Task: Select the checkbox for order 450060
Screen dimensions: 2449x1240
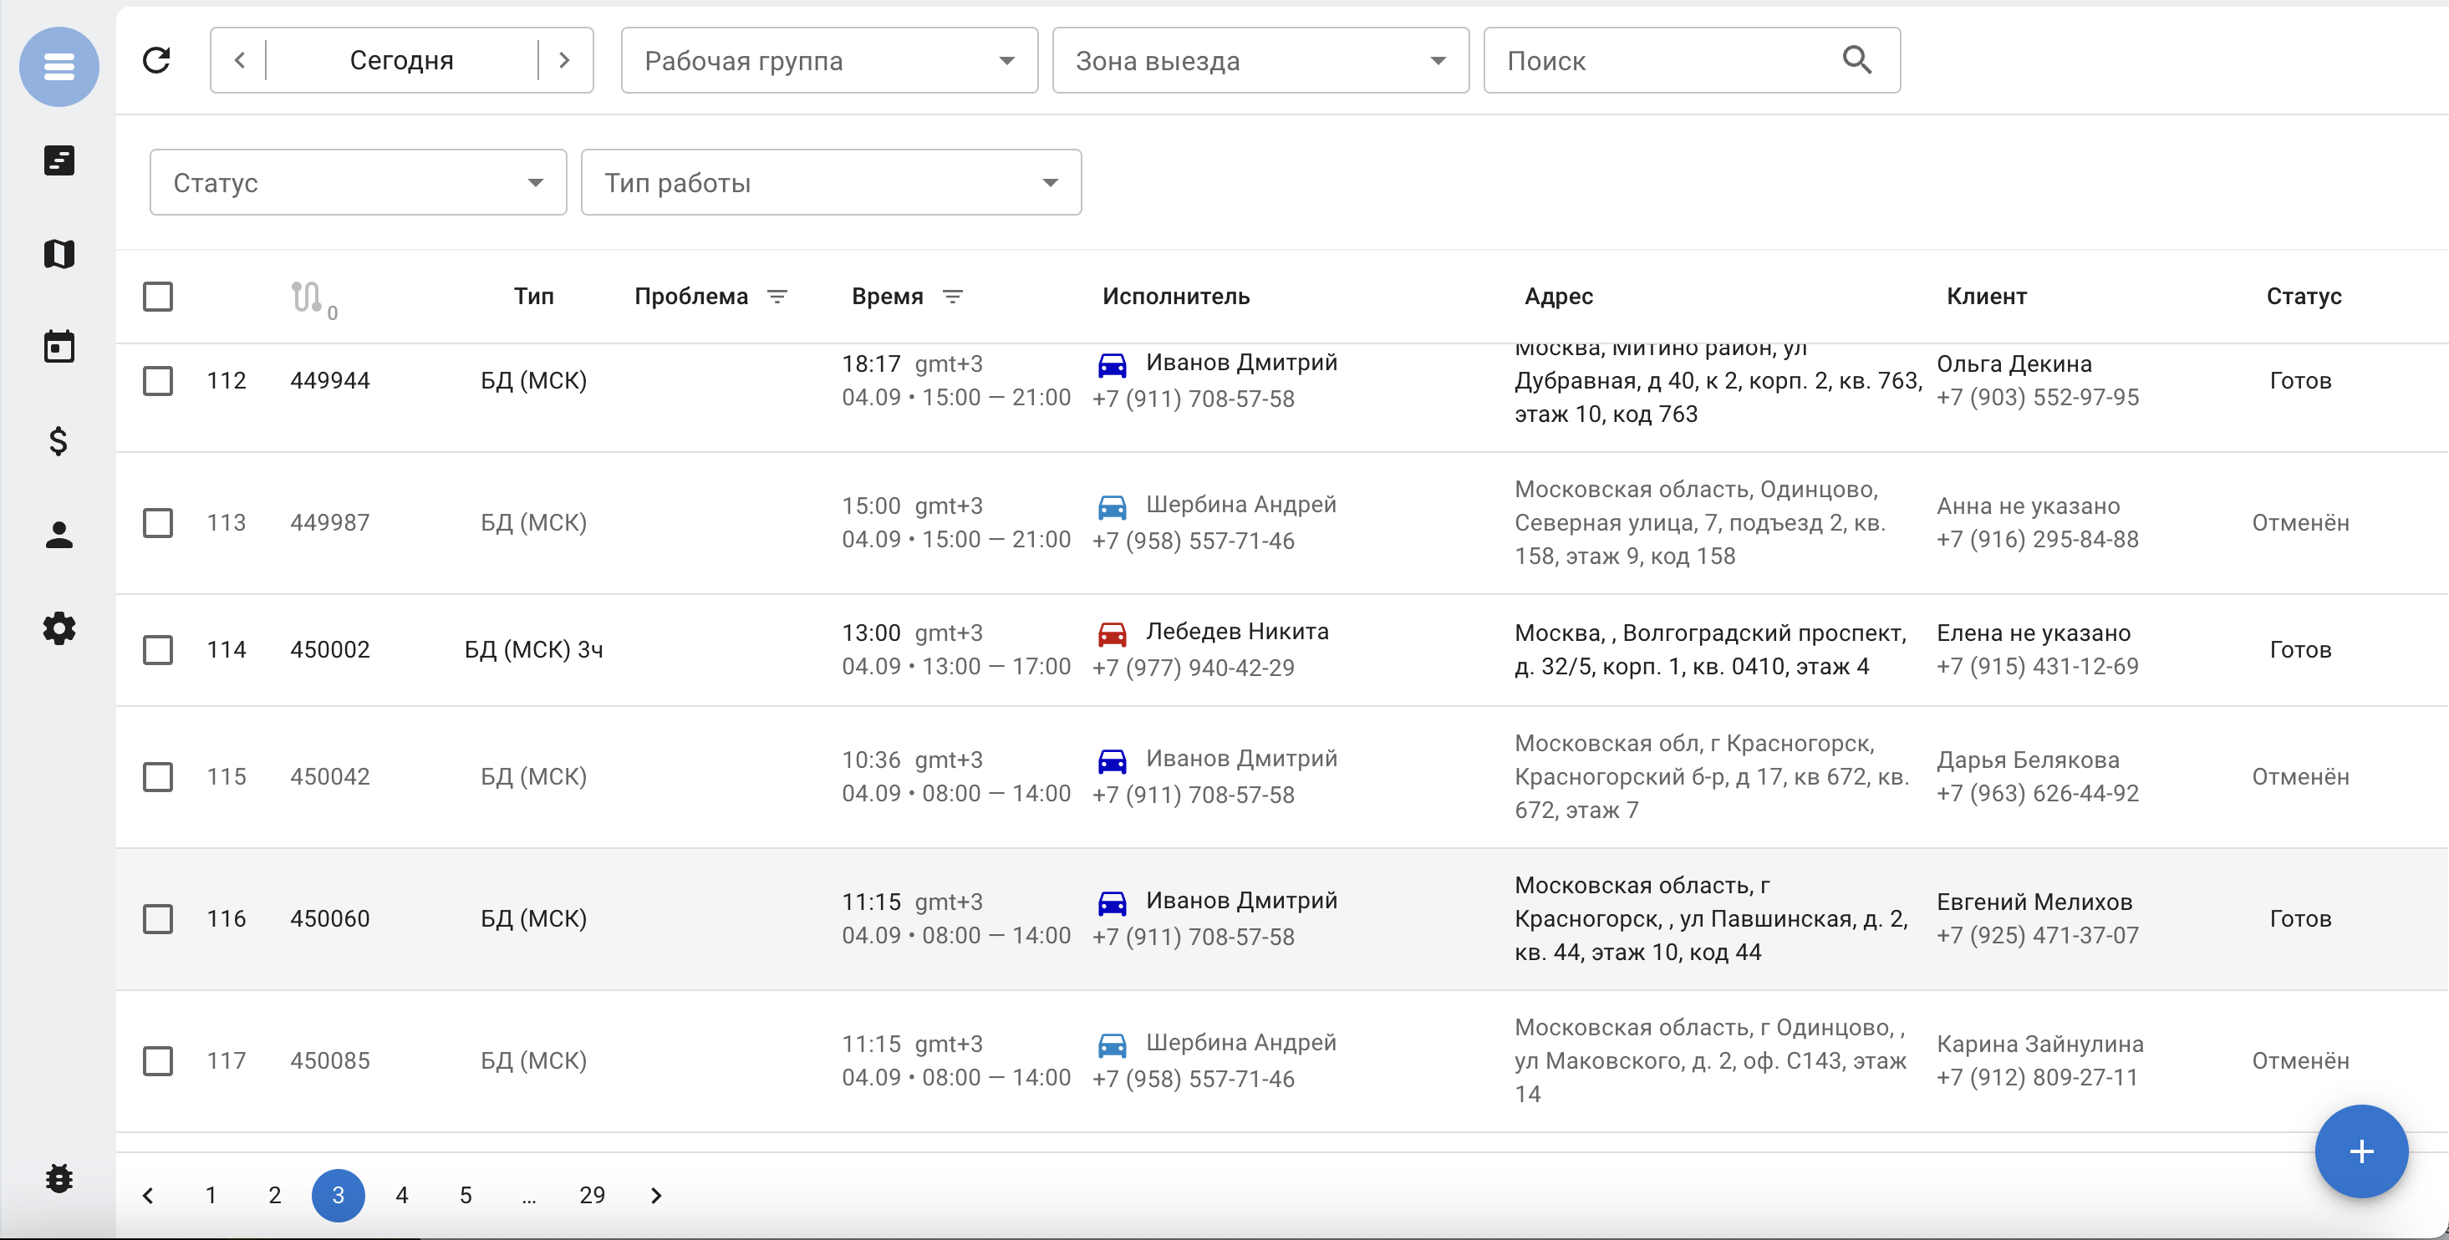Action: tap(158, 919)
